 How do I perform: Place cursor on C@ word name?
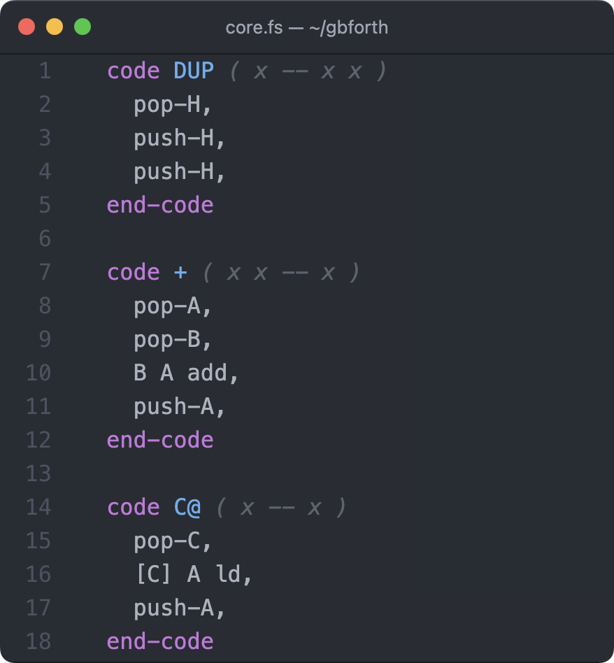pyautogui.click(x=187, y=507)
